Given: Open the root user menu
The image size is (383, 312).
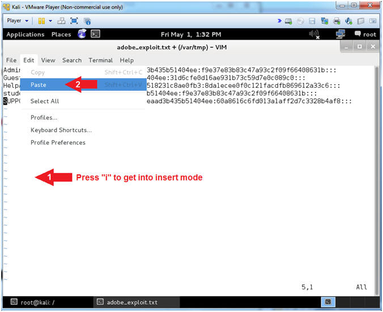Looking at the screenshot, I should coord(365,34).
